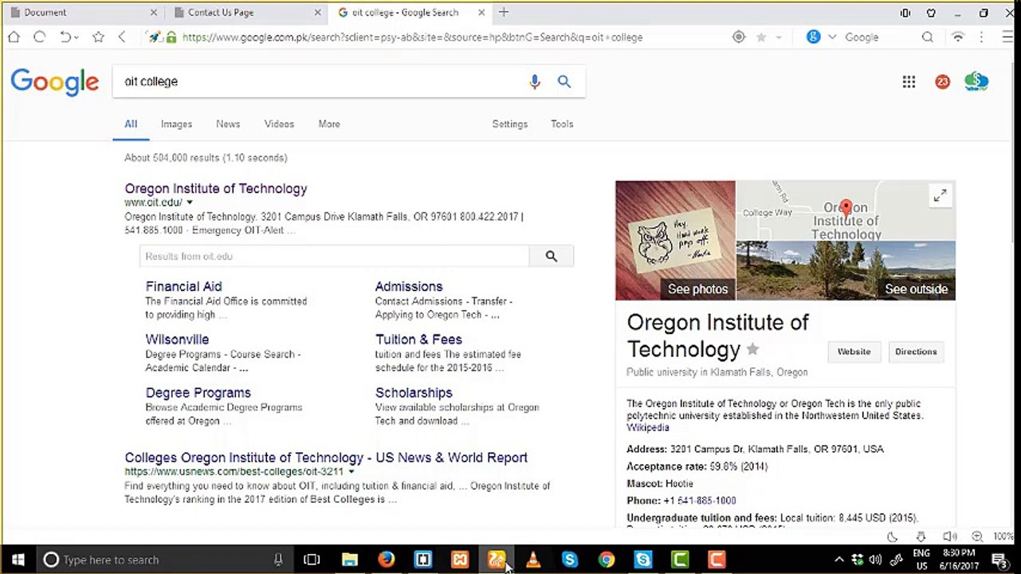Expand dropdown arrow next to usnews.com URL
The image size is (1021, 574).
(x=351, y=472)
